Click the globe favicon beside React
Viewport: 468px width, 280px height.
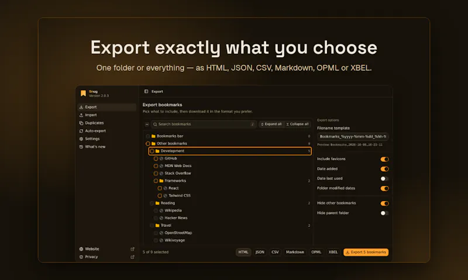[166, 188]
